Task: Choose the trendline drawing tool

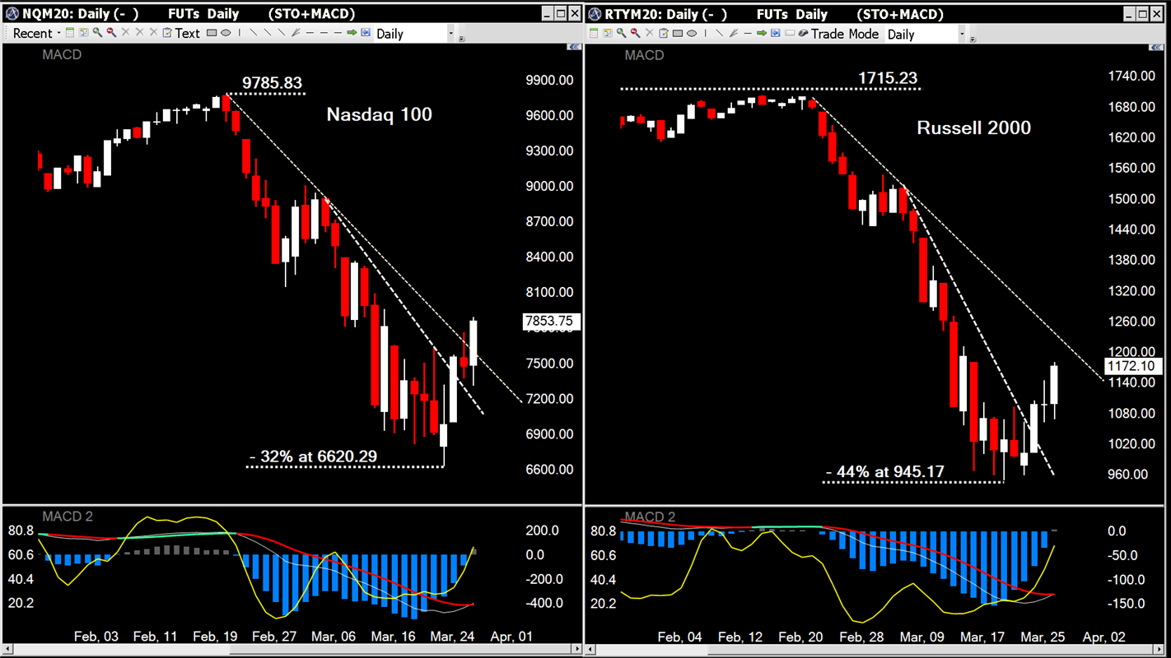Action: (x=255, y=33)
